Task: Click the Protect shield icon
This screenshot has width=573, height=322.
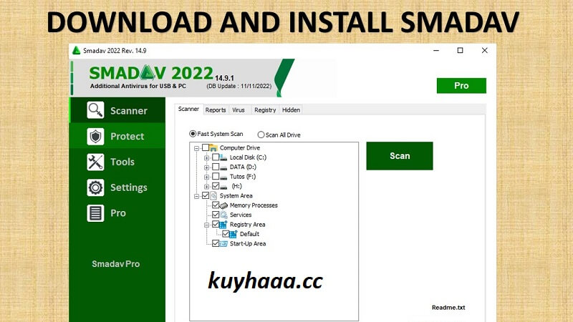Action: pos(95,136)
